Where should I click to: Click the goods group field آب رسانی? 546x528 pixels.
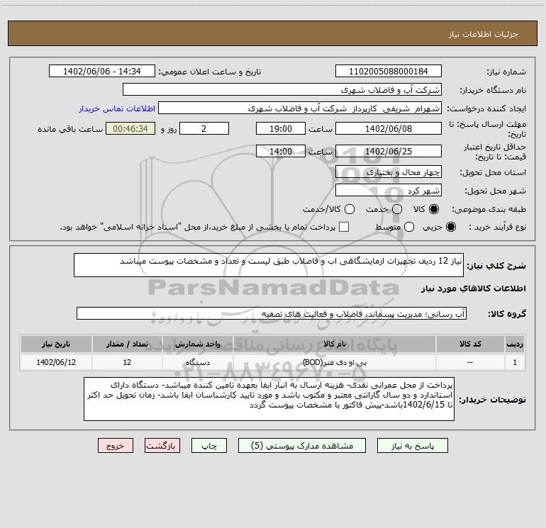(272, 313)
